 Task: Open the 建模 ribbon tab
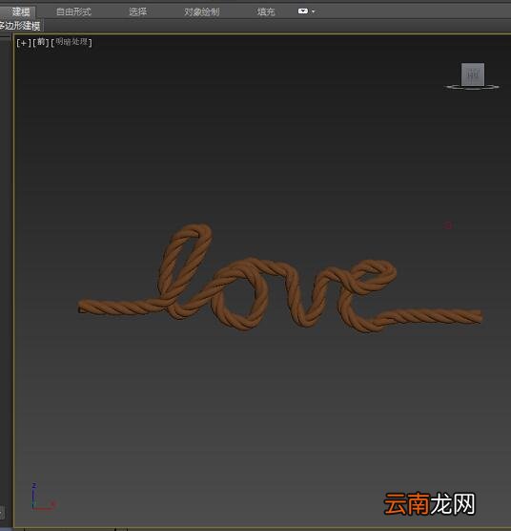(x=20, y=11)
